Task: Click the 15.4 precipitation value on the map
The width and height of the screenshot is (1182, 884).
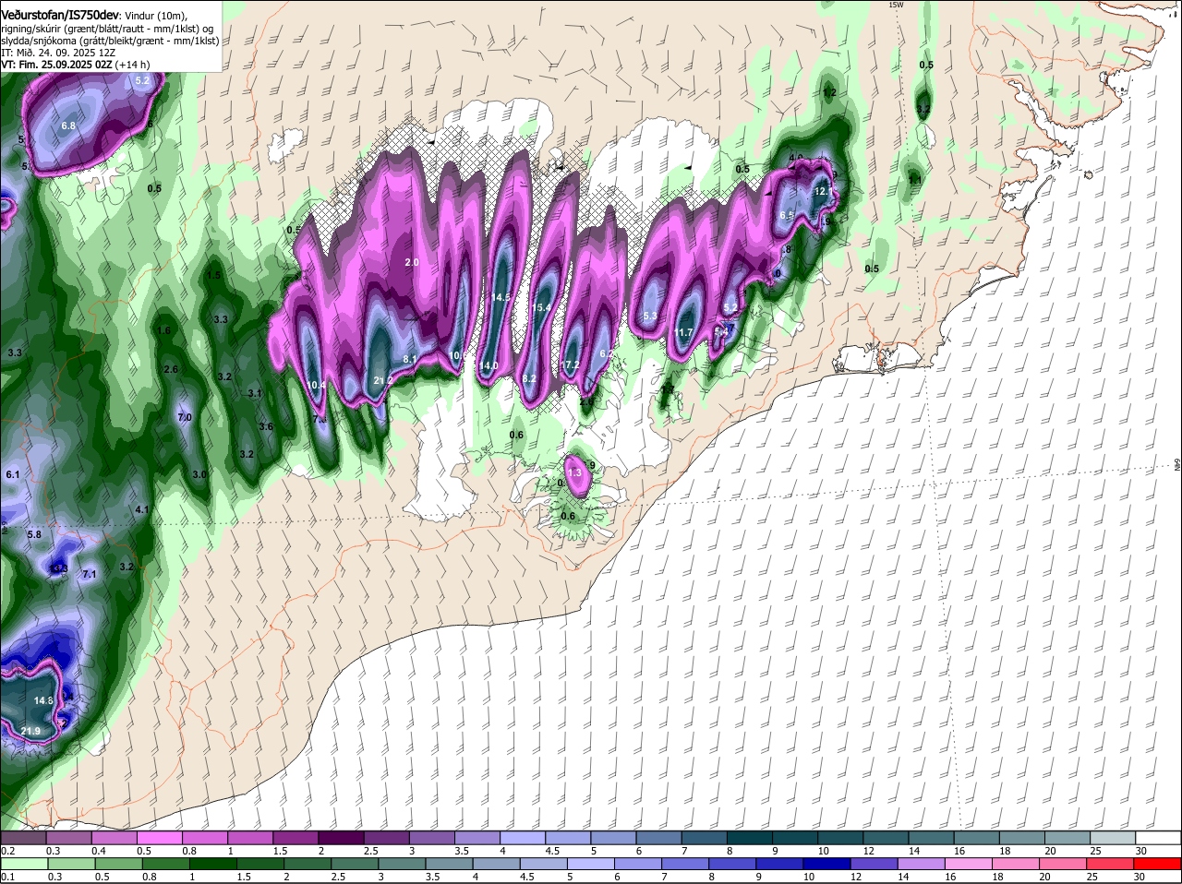Action: coord(541,307)
